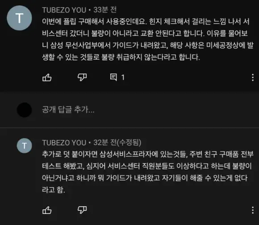Click the reply's last line 라고 함
259x225 pixels.
point(54,190)
